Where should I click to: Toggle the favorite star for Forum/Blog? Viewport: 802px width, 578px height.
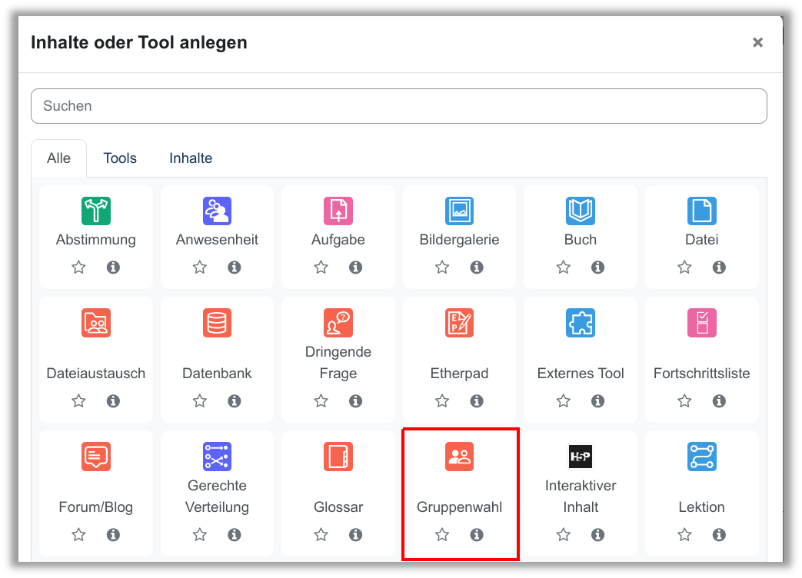pyautogui.click(x=78, y=535)
